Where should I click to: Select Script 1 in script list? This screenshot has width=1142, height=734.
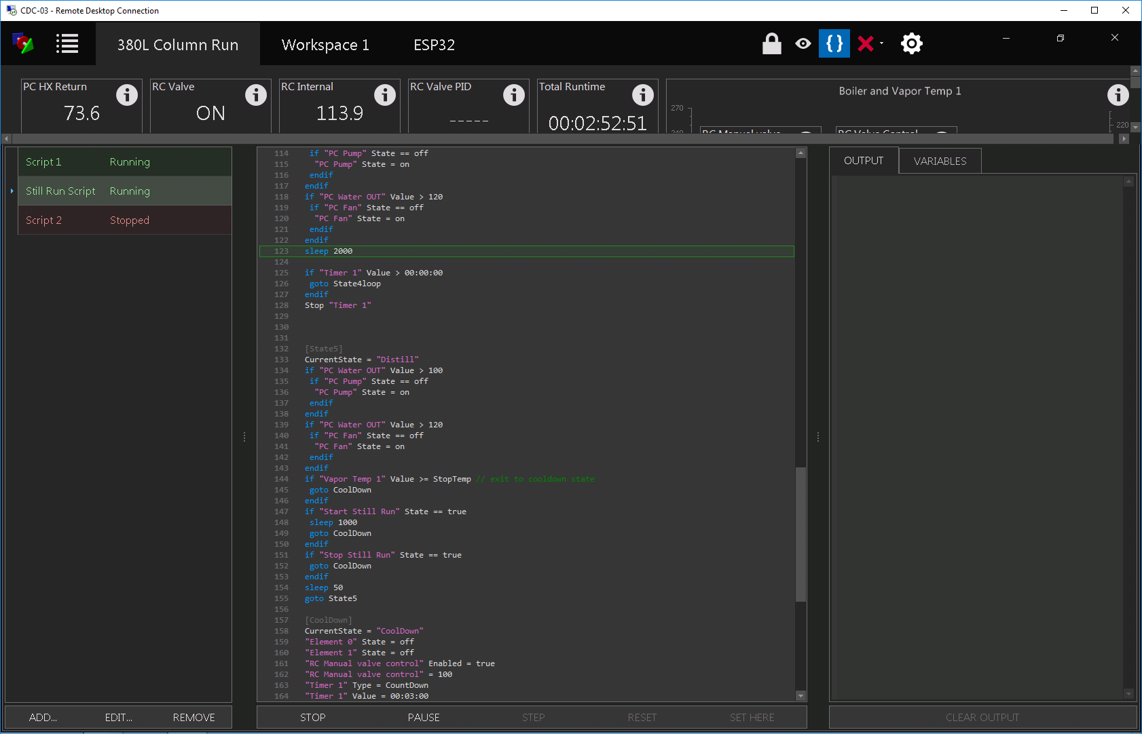click(125, 162)
